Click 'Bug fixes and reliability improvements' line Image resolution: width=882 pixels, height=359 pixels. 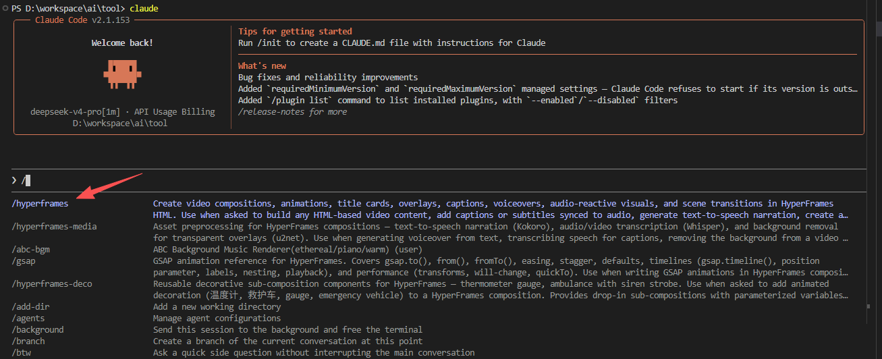(328, 77)
